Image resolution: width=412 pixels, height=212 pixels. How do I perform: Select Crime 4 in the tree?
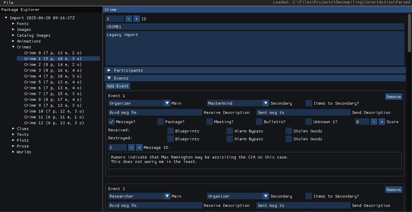click(x=58, y=76)
